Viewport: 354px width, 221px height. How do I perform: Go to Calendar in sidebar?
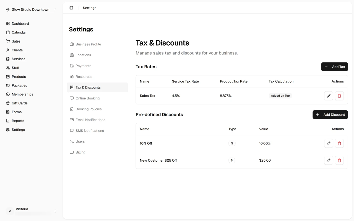(x=31, y=33)
